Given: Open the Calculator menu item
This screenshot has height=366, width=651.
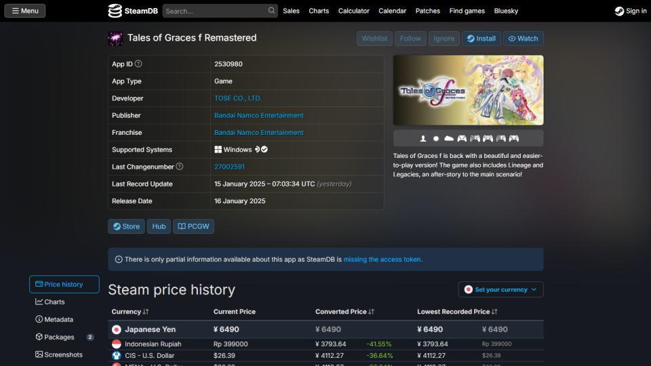Looking at the screenshot, I should click(354, 11).
